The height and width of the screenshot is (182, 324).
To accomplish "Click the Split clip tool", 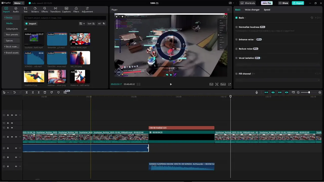I will (27, 92).
